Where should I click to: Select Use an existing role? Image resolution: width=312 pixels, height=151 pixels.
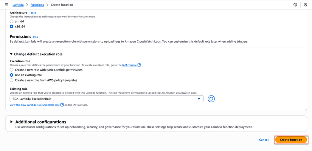(12, 75)
